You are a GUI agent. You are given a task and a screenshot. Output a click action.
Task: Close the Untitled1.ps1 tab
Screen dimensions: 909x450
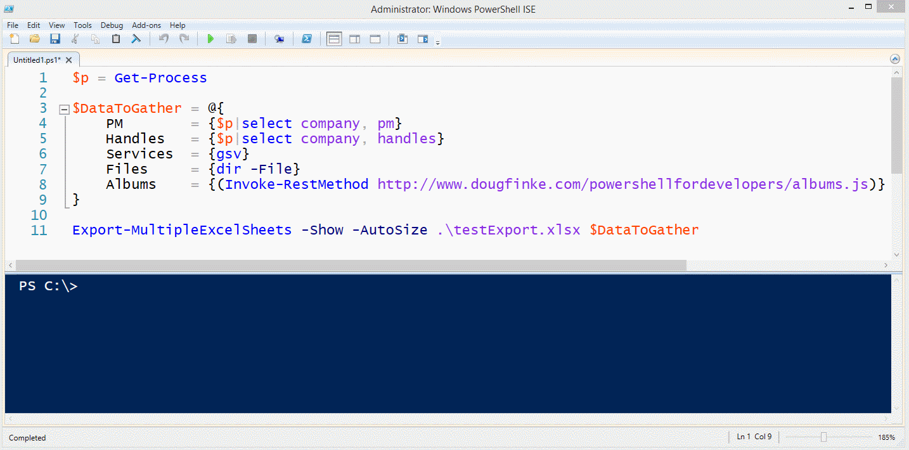tap(69, 60)
